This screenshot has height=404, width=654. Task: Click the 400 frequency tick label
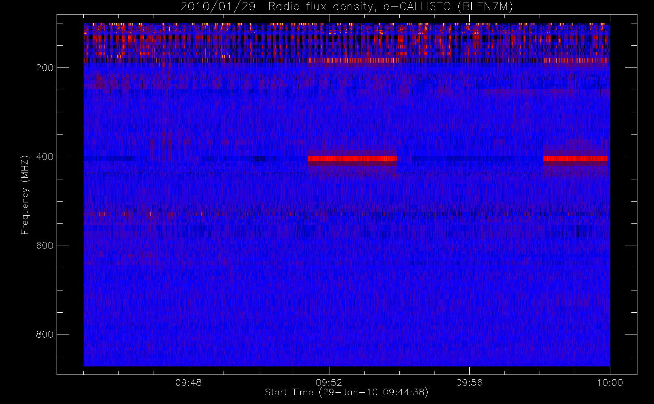click(x=45, y=157)
